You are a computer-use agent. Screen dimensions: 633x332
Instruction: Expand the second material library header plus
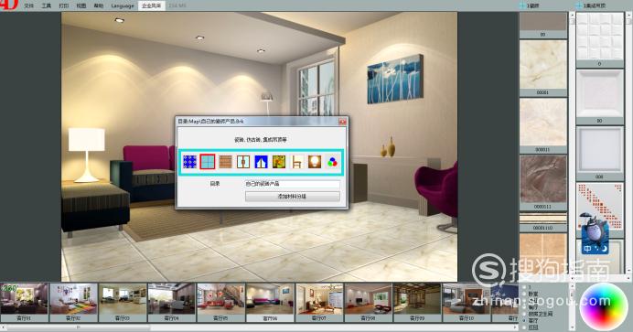click(579, 5)
